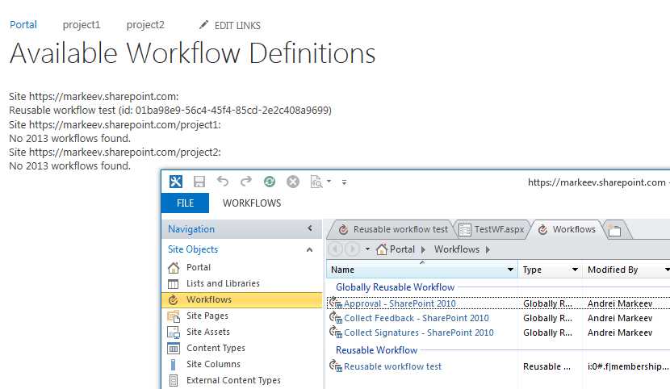
Task: Select Portal in Site Objects
Action: [199, 267]
